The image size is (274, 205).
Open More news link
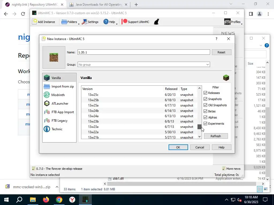click(x=231, y=169)
